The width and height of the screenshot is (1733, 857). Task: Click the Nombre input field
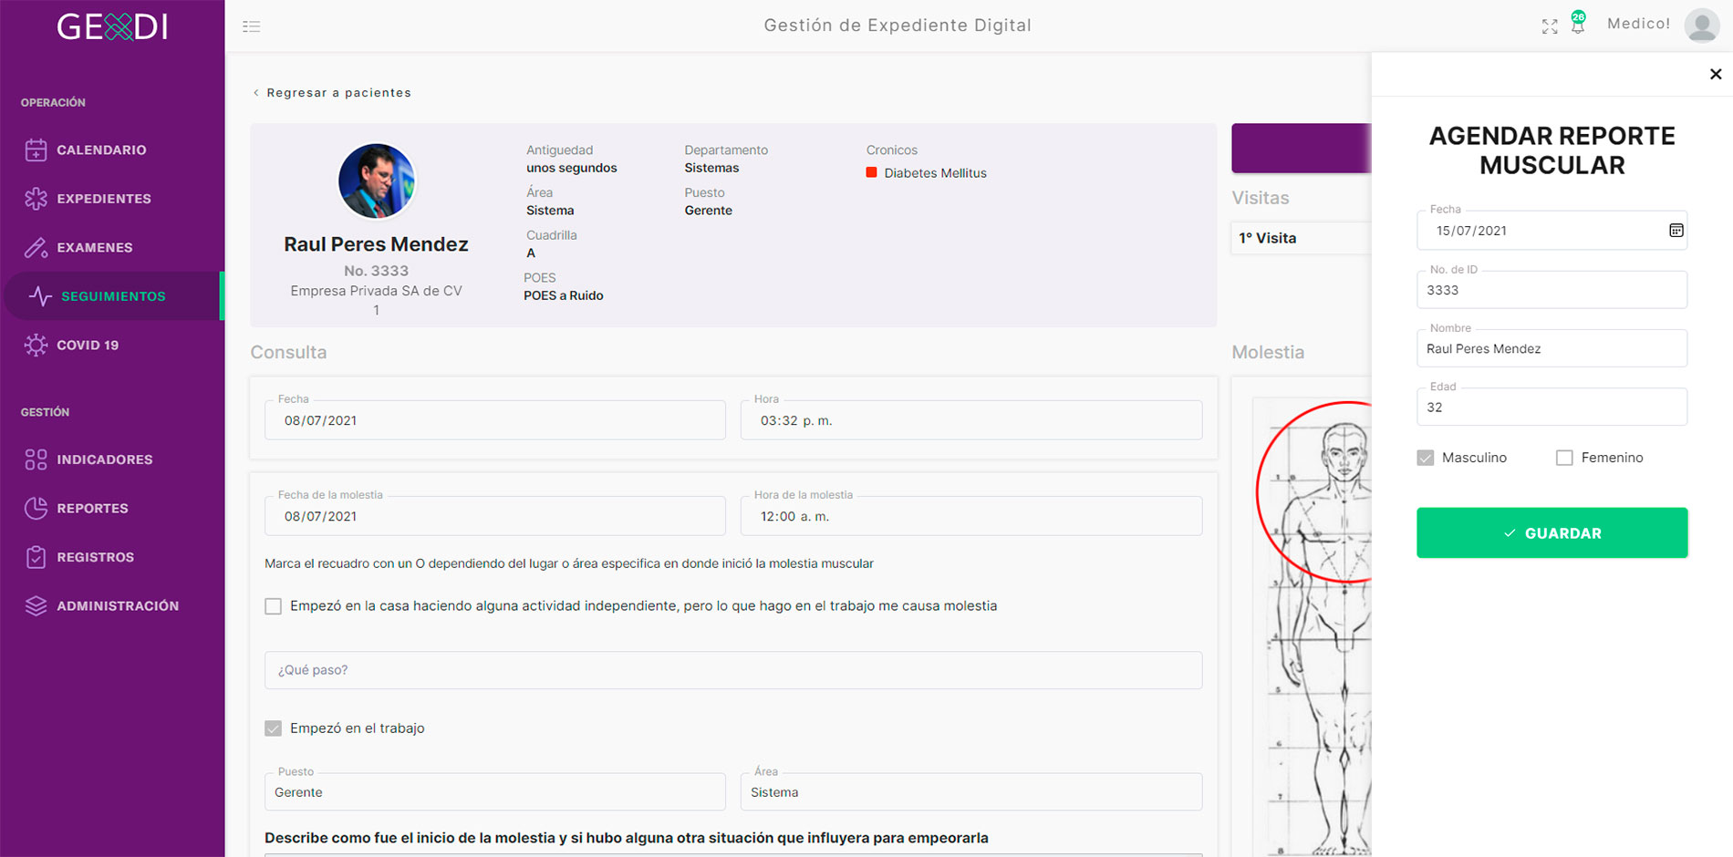click(1551, 348)
